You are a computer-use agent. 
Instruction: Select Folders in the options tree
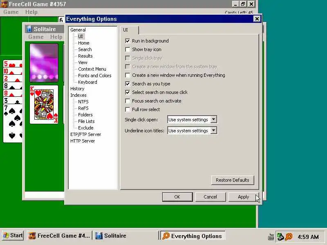coord(85,115)
